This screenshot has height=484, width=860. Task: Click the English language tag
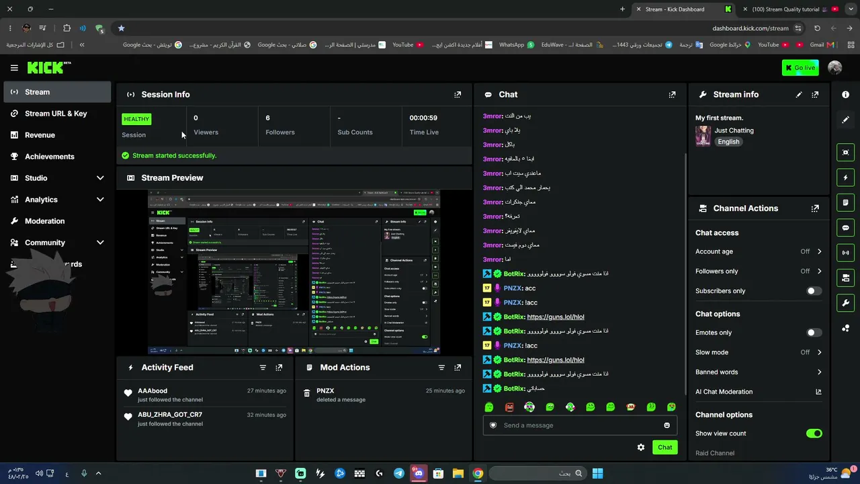(728, 142)
